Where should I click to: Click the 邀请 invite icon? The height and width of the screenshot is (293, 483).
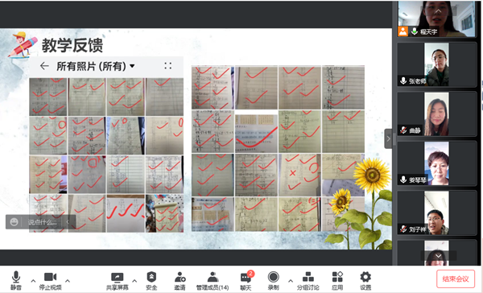click(x=180, y=280)
